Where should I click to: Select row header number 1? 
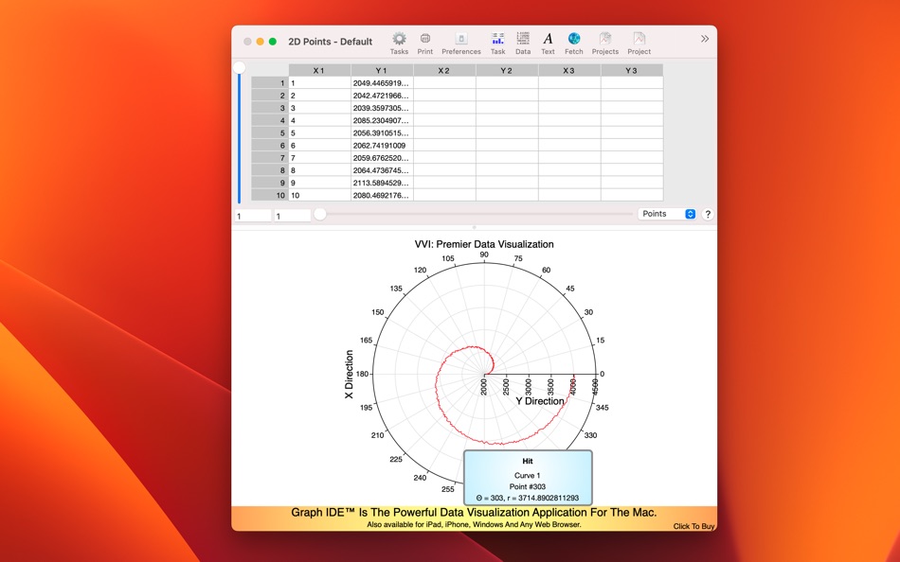pos(270,83)
